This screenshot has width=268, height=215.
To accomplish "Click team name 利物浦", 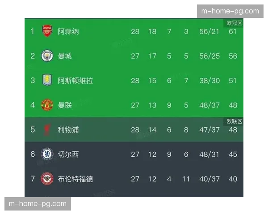I will pyautogui.click(x=68, y=130).
